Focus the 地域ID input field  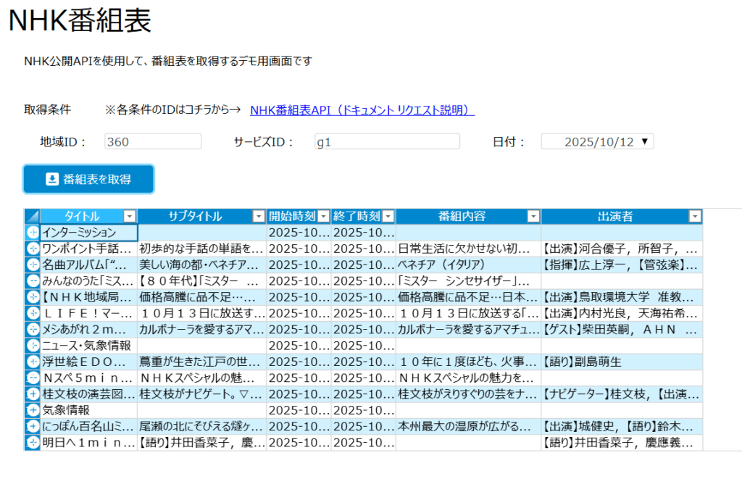(x=153, y=142)
